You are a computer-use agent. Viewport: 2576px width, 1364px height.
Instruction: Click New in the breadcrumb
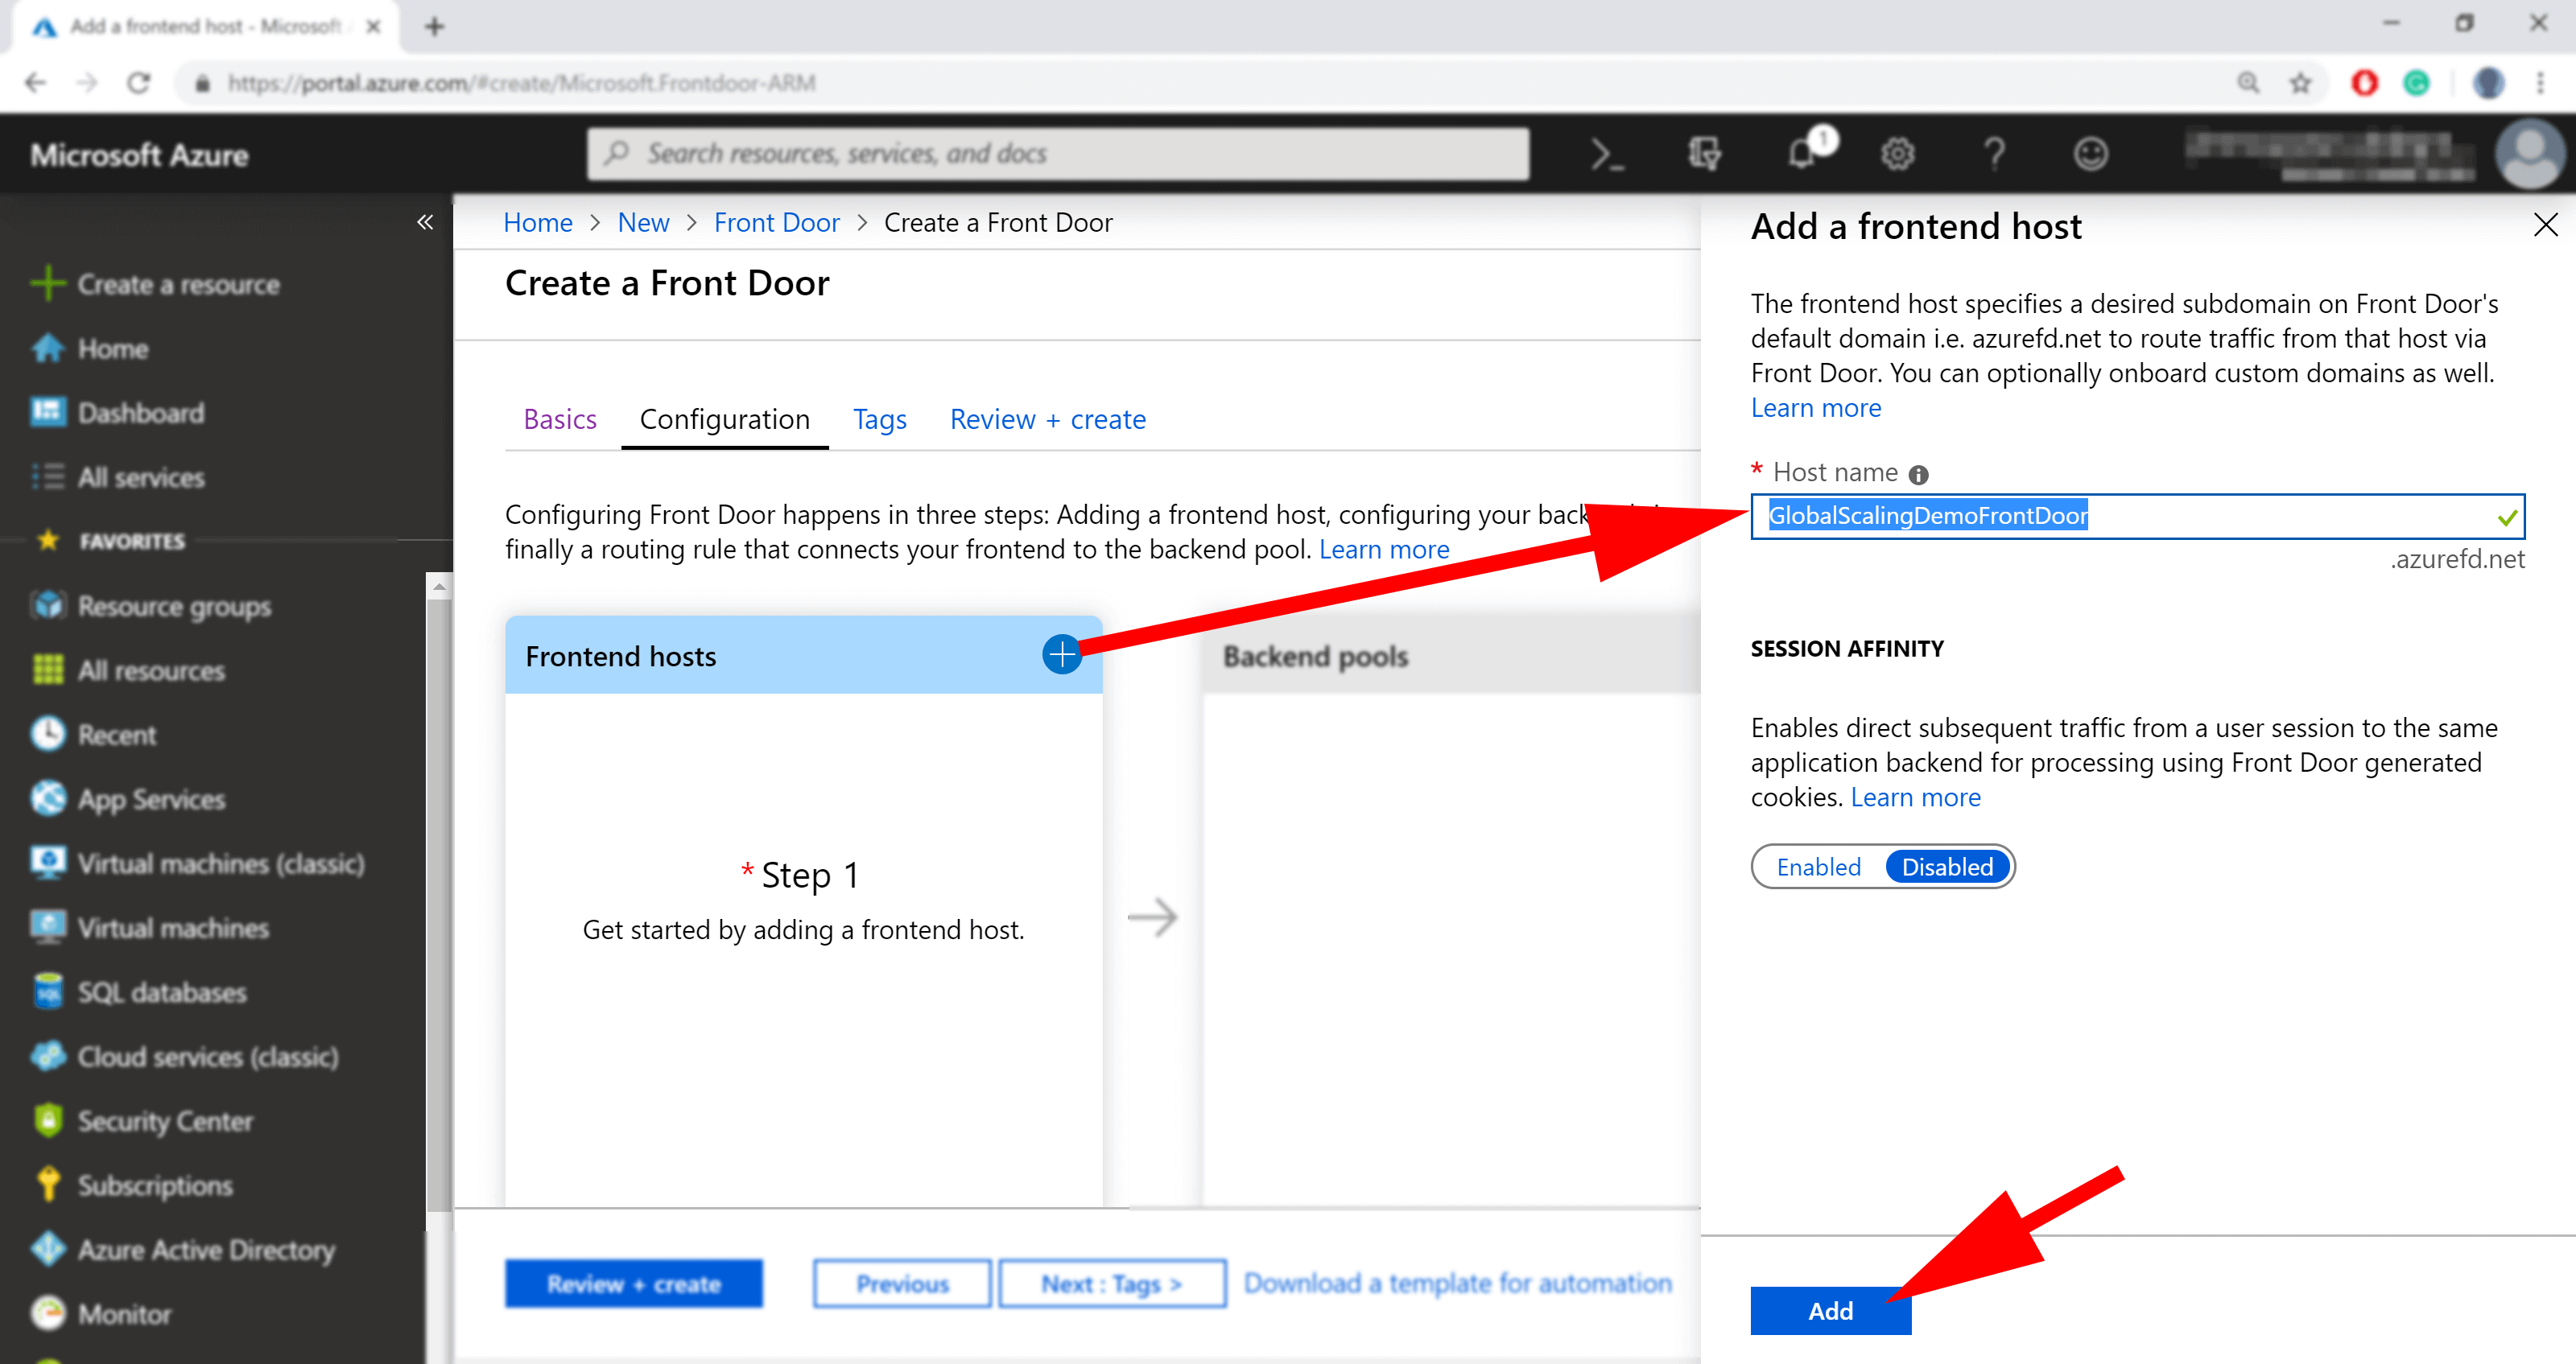[x=643, y=222]
